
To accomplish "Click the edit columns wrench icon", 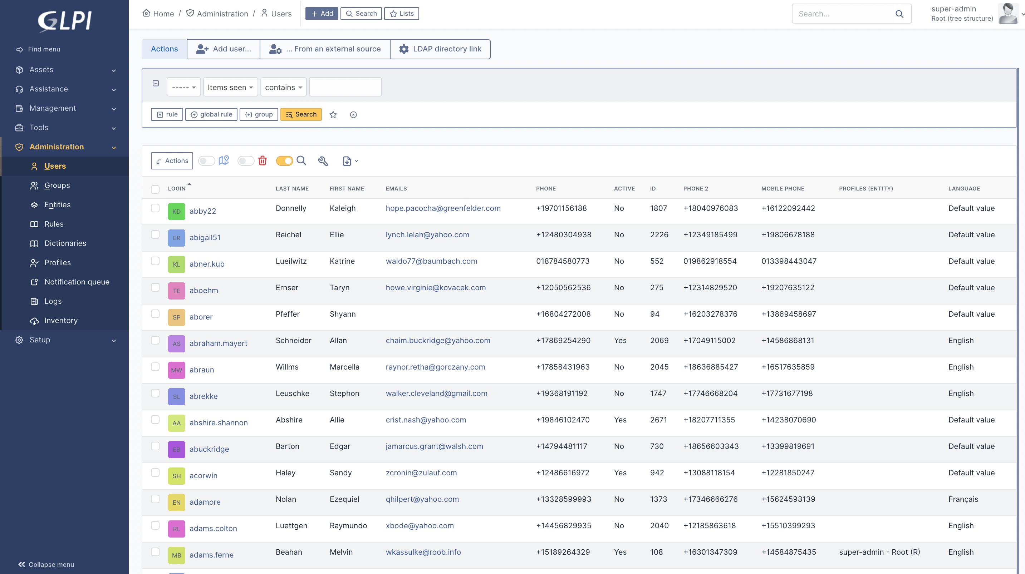I will click(323, 160).
